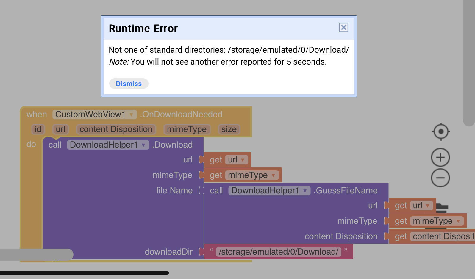This screenshot has height=279, width=475.
Task: Center workspace with the crosshair target icon
Action: (440, 131)
